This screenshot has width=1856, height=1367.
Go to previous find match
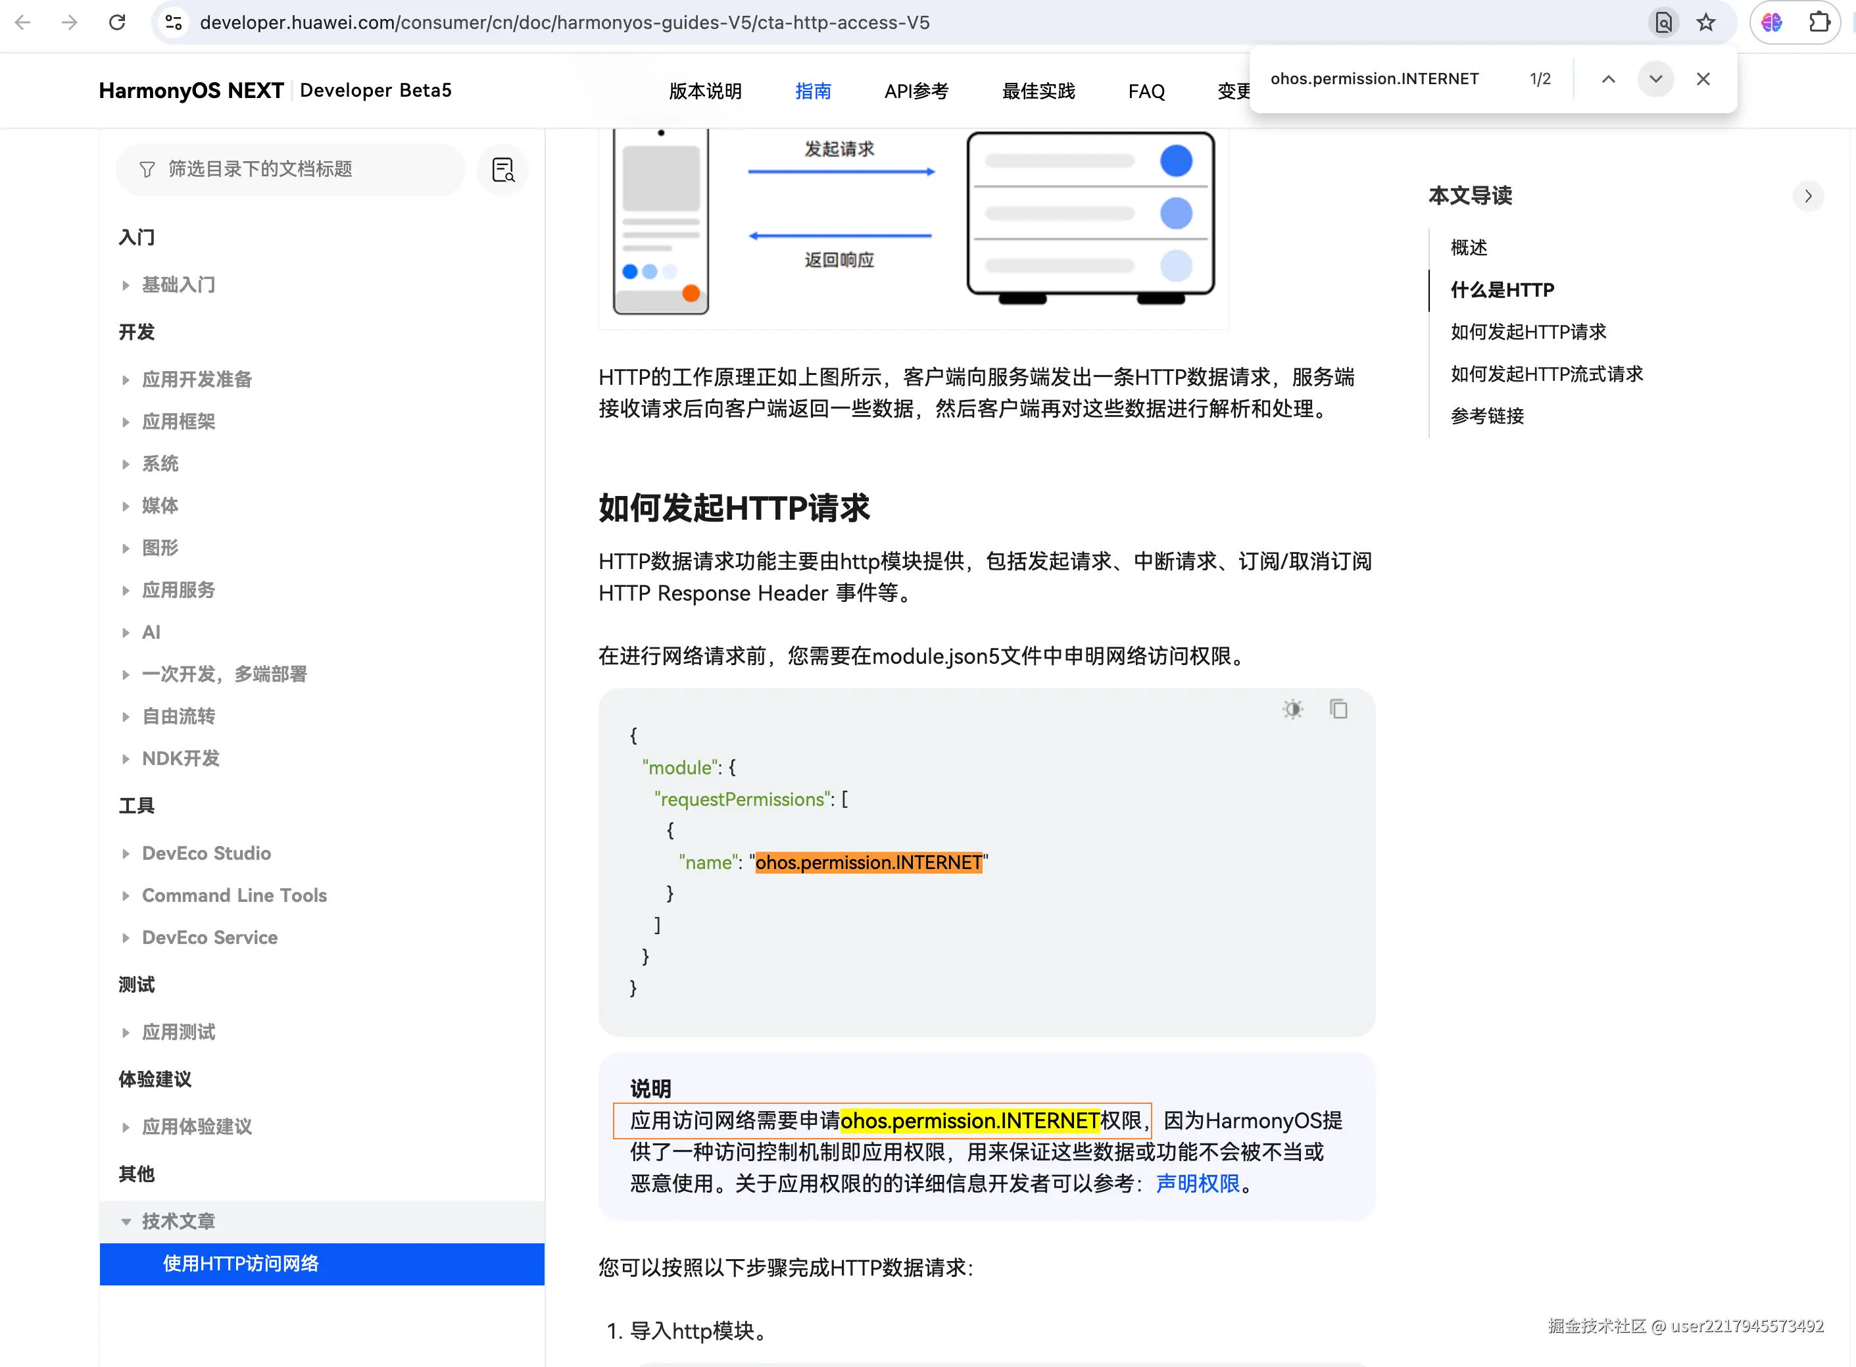click(x=1608, y=80)
